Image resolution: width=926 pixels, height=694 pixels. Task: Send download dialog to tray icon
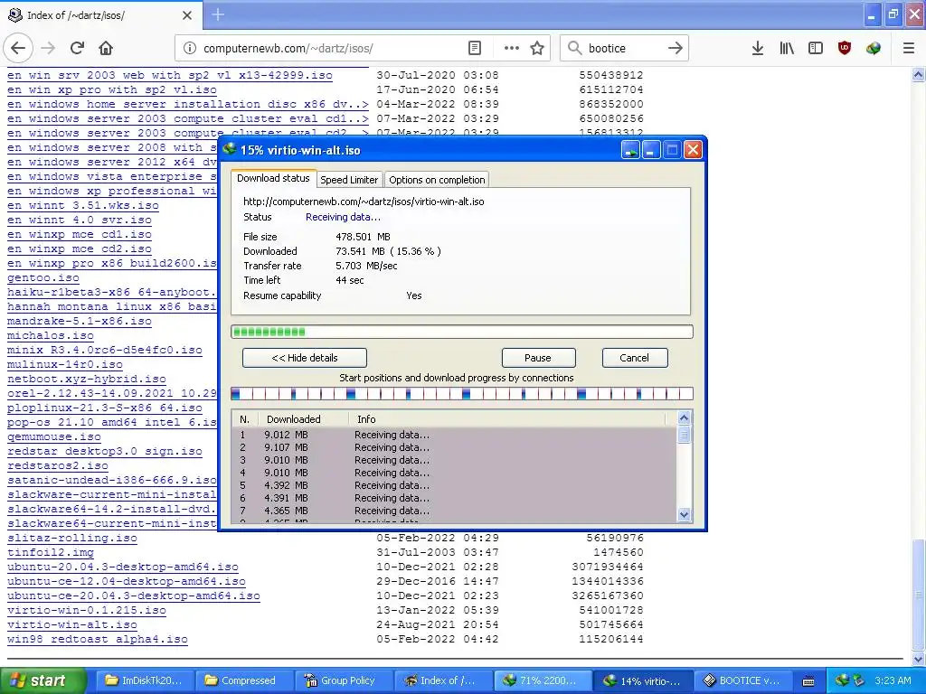coord(630,150)
